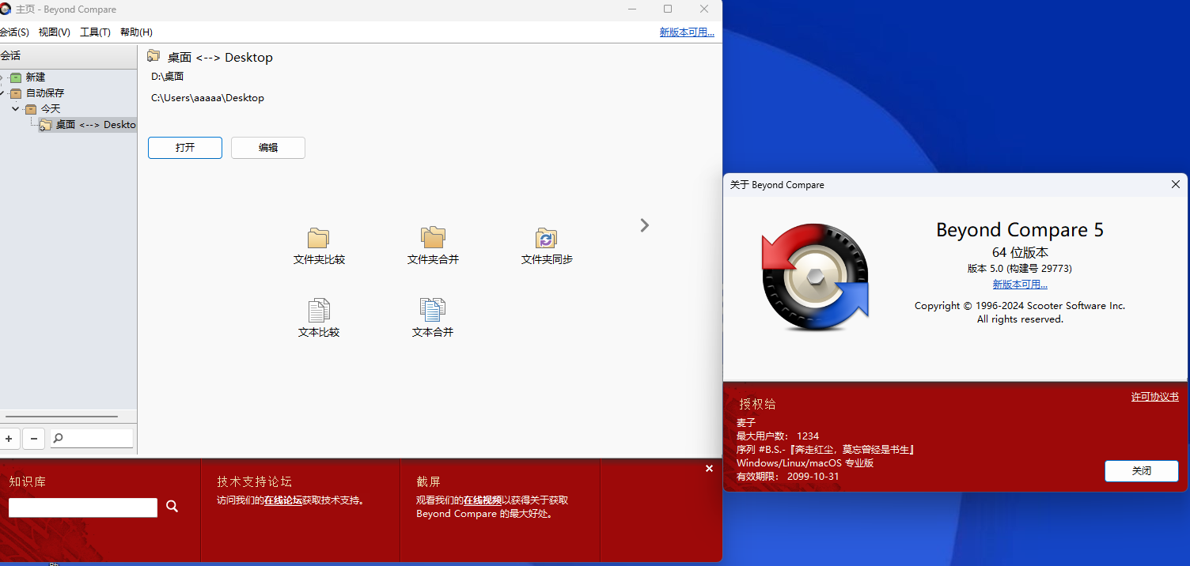Click the path text D:\桌面
Screen dimensions: 1190x566
(x=167, y=77)
